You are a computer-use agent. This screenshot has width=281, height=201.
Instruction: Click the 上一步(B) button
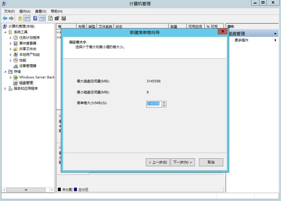point(158,162)
